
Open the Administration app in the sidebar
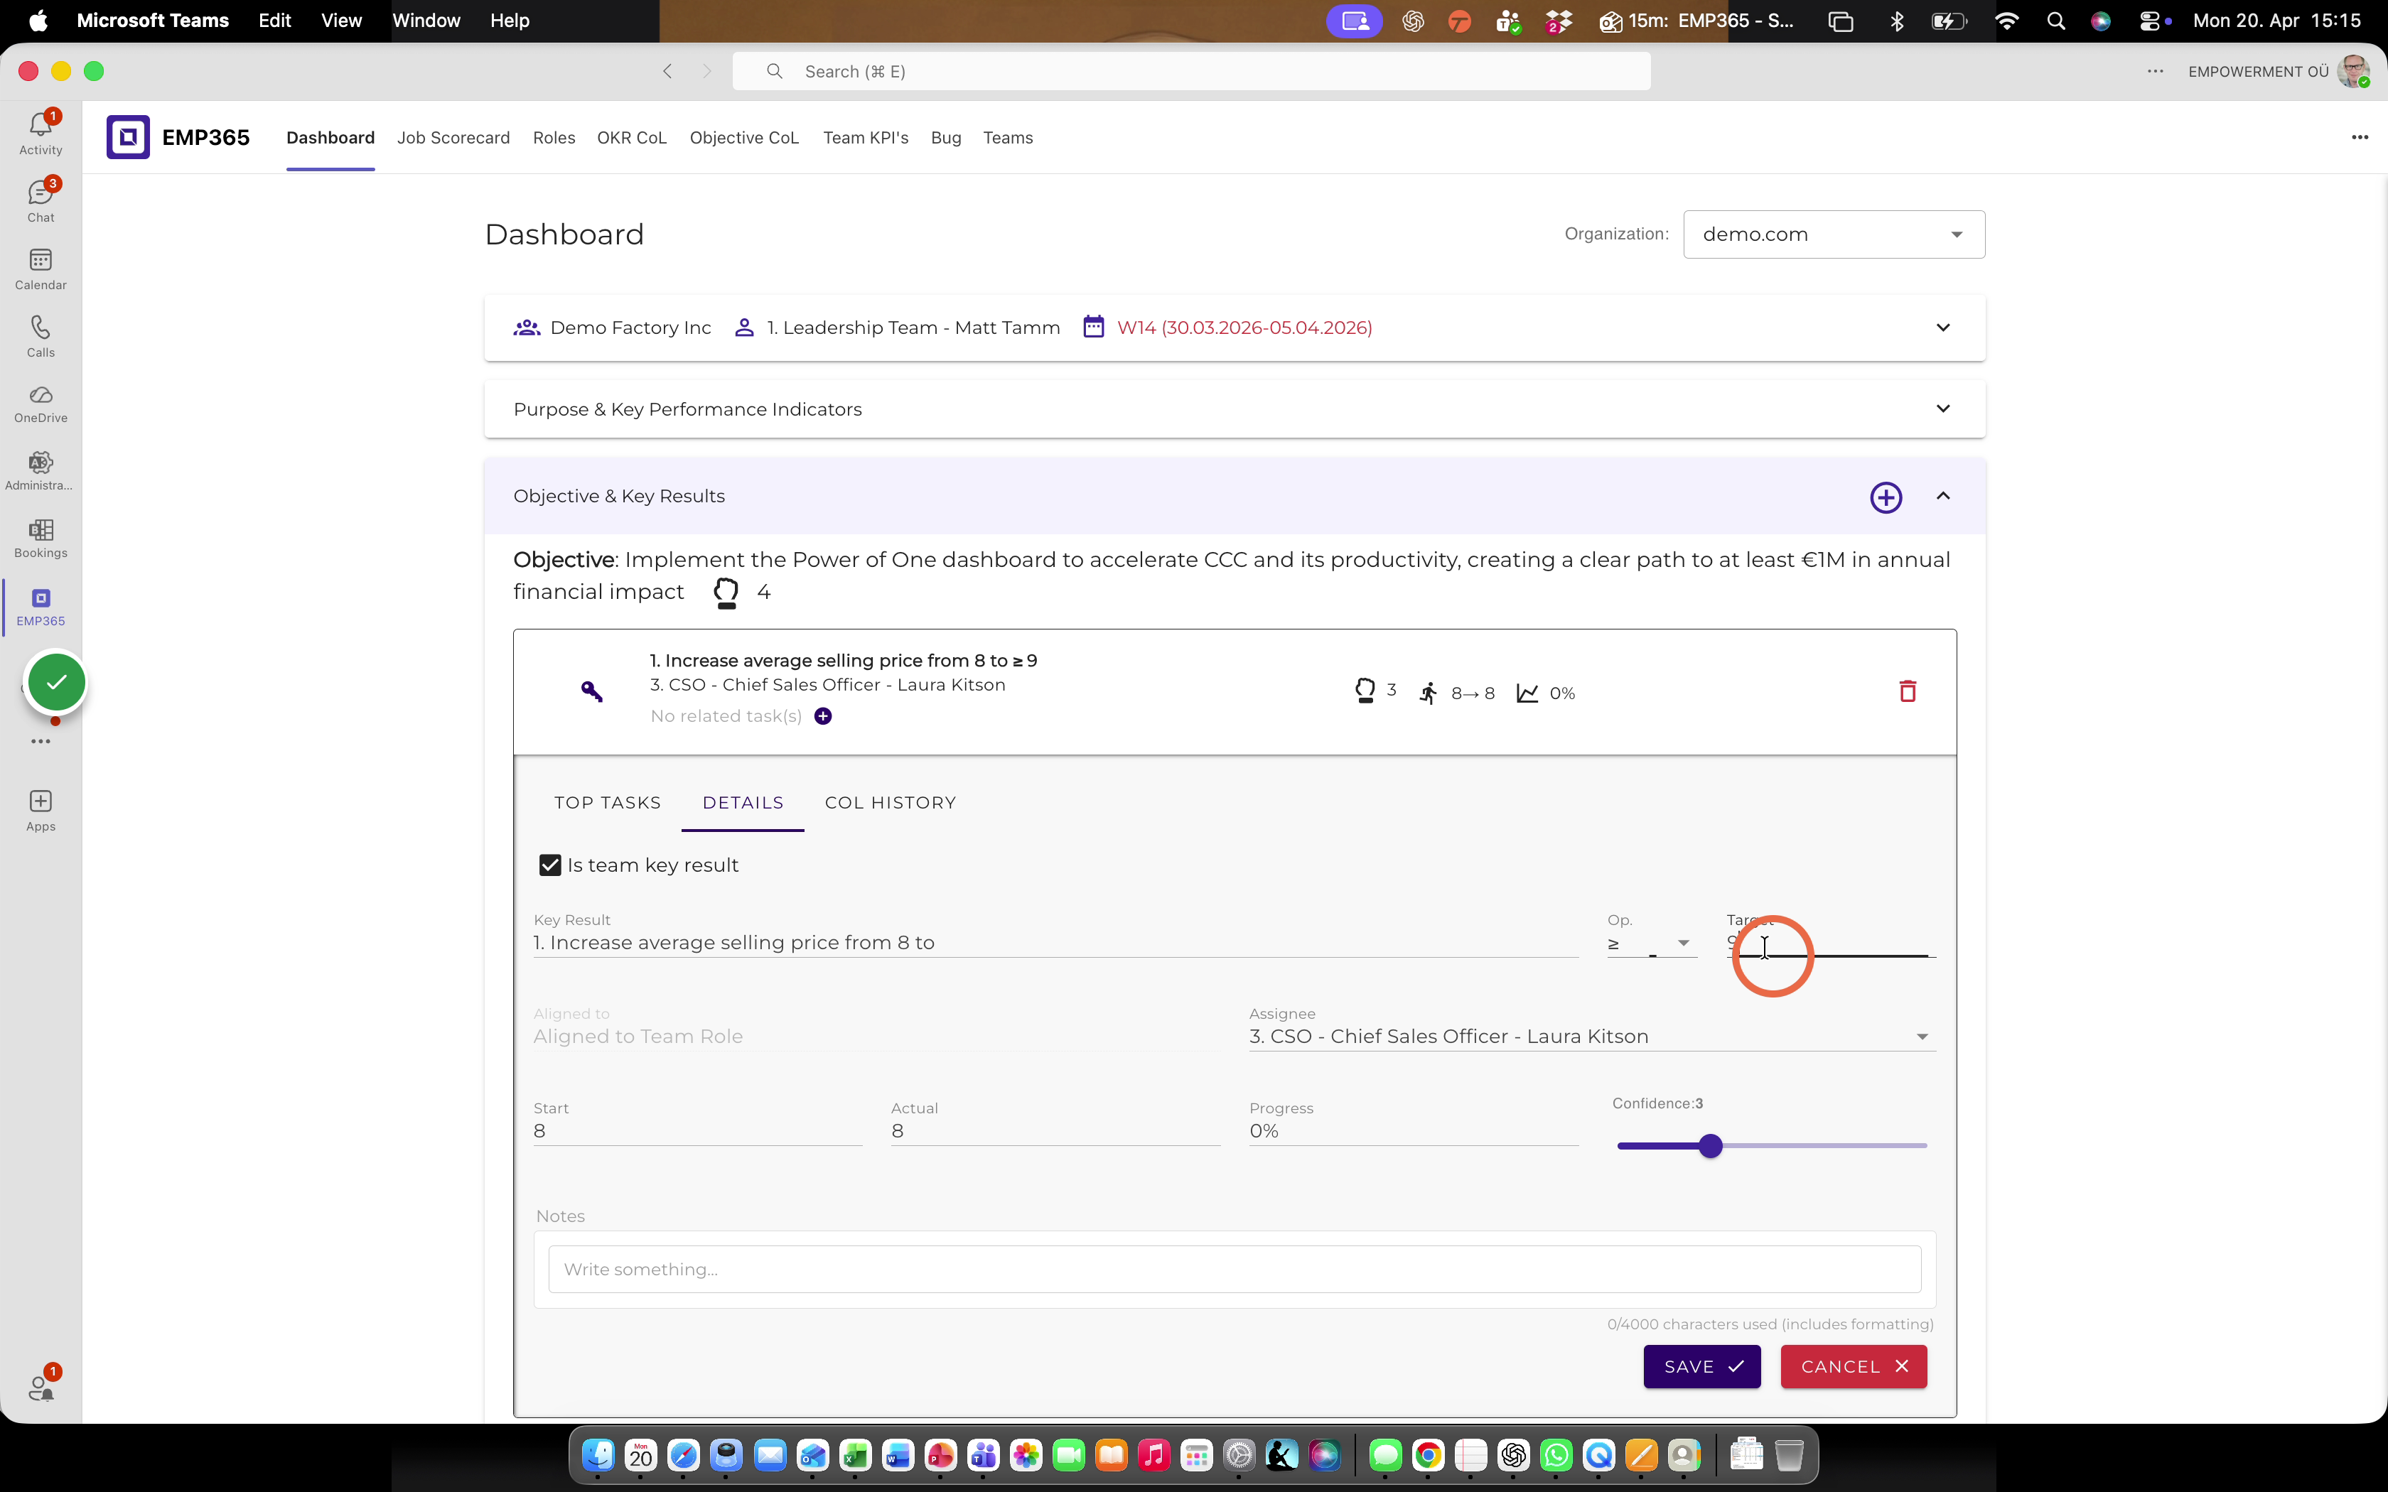click(x=41, y=470)
